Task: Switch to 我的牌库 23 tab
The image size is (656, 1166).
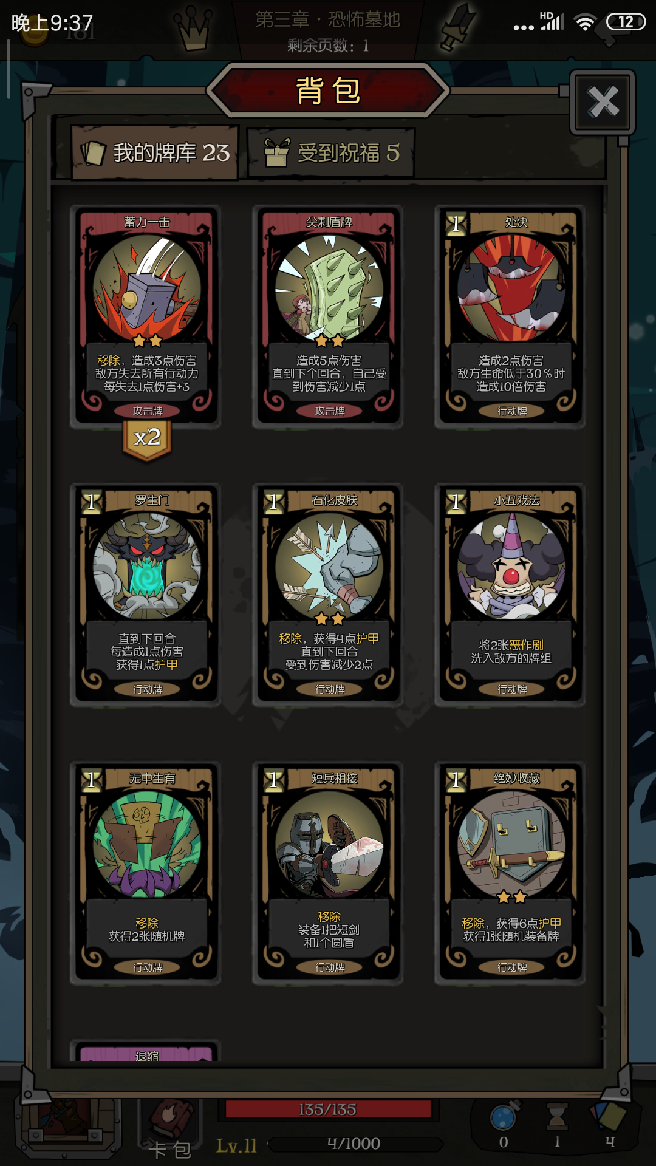Action: pos(155,152)
